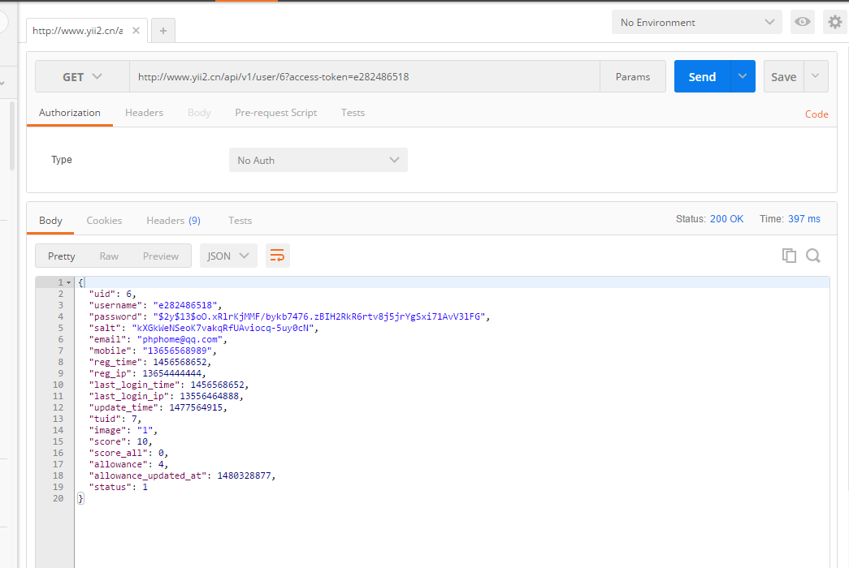Click the request URL input field

tap(365, 77)
